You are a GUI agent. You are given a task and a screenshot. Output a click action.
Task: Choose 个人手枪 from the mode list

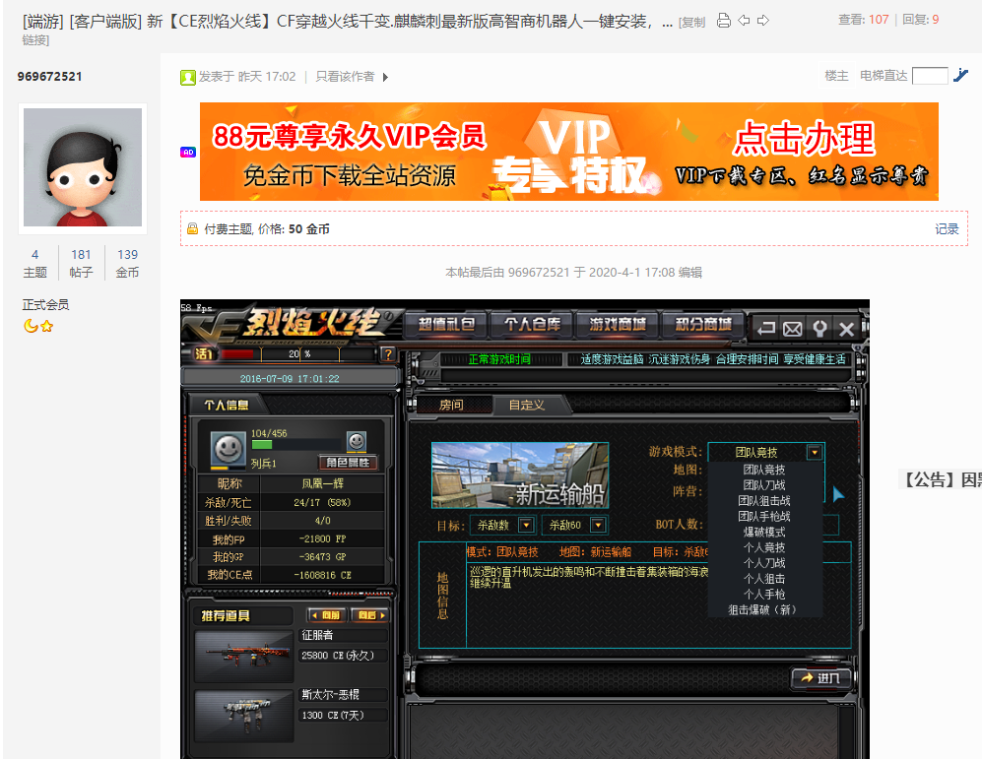pos(764,595)
